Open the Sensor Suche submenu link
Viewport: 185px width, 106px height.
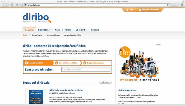[37, 35]
